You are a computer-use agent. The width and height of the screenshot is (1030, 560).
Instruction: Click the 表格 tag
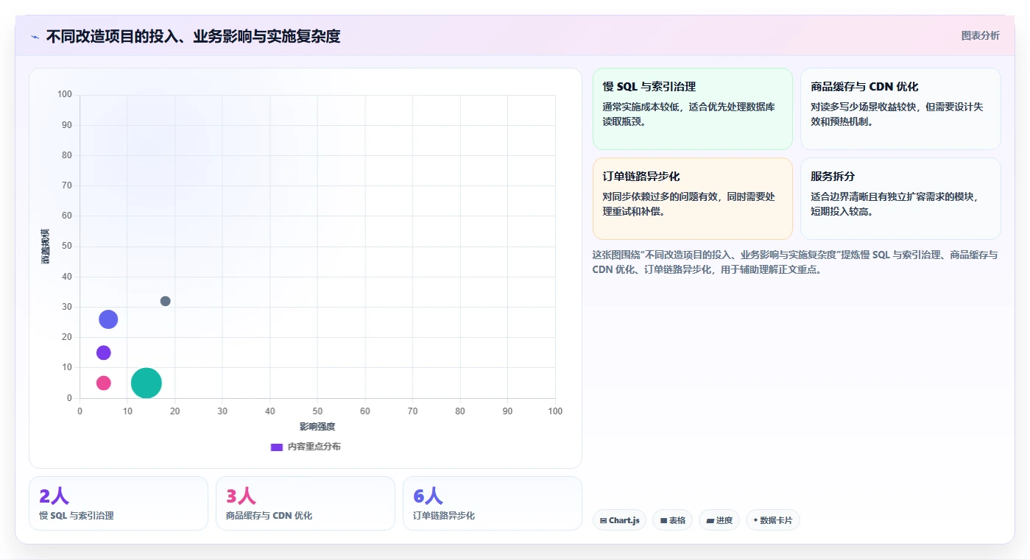[x=672, y=520]
